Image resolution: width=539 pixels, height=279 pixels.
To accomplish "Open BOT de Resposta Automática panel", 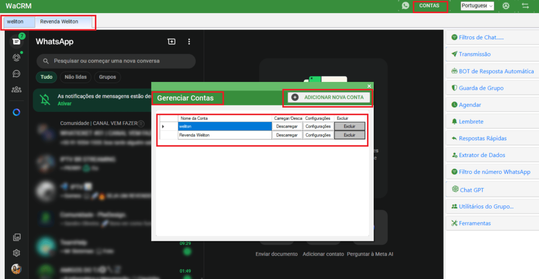I will [x=492, y=71].
